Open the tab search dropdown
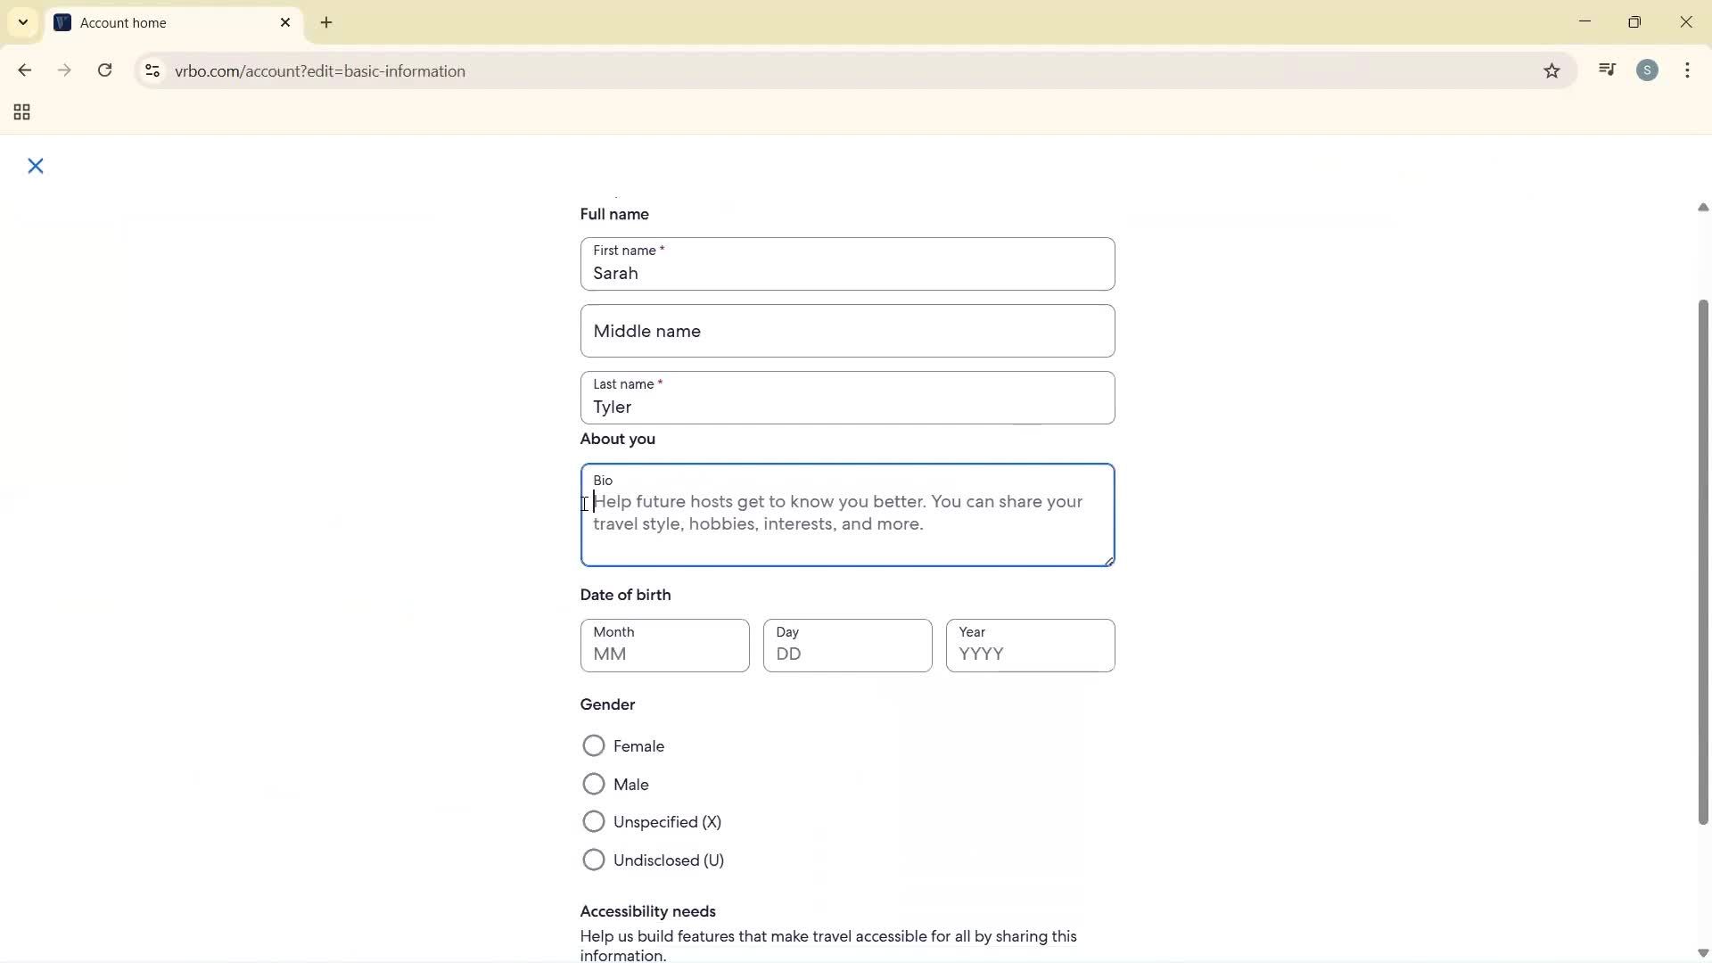1712x963 pixels. (x=22, y=22)
